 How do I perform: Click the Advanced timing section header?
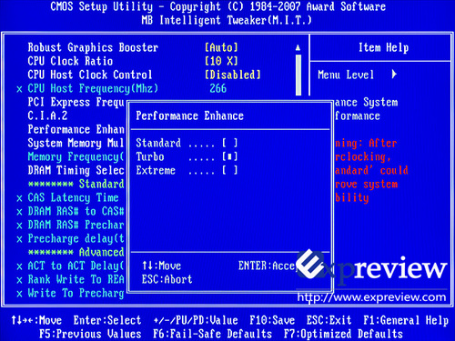coord(76,252)
